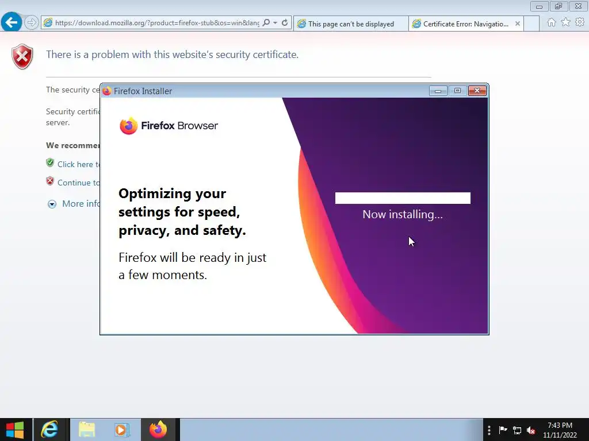Click the 'Now installing...' status text
Viewport: 589px width, 441px height.
click(x=402, y=215)
